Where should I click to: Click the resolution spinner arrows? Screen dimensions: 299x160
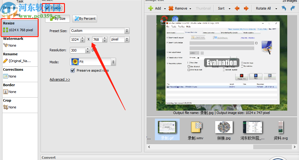point(88,50)
